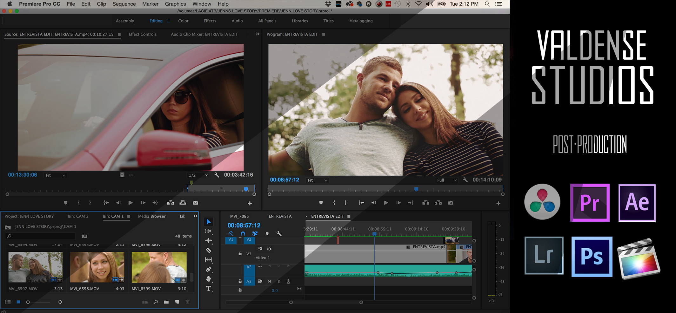Toggle timeline snap magnet button
This screenshot has width=676, height=313.
pos(243,234)
